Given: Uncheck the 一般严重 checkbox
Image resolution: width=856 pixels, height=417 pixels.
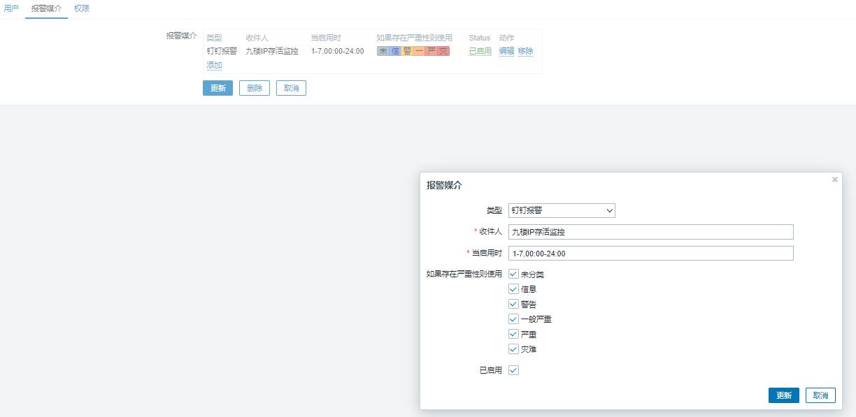Looking at the screenshot, I should click(x=513, y=319).
